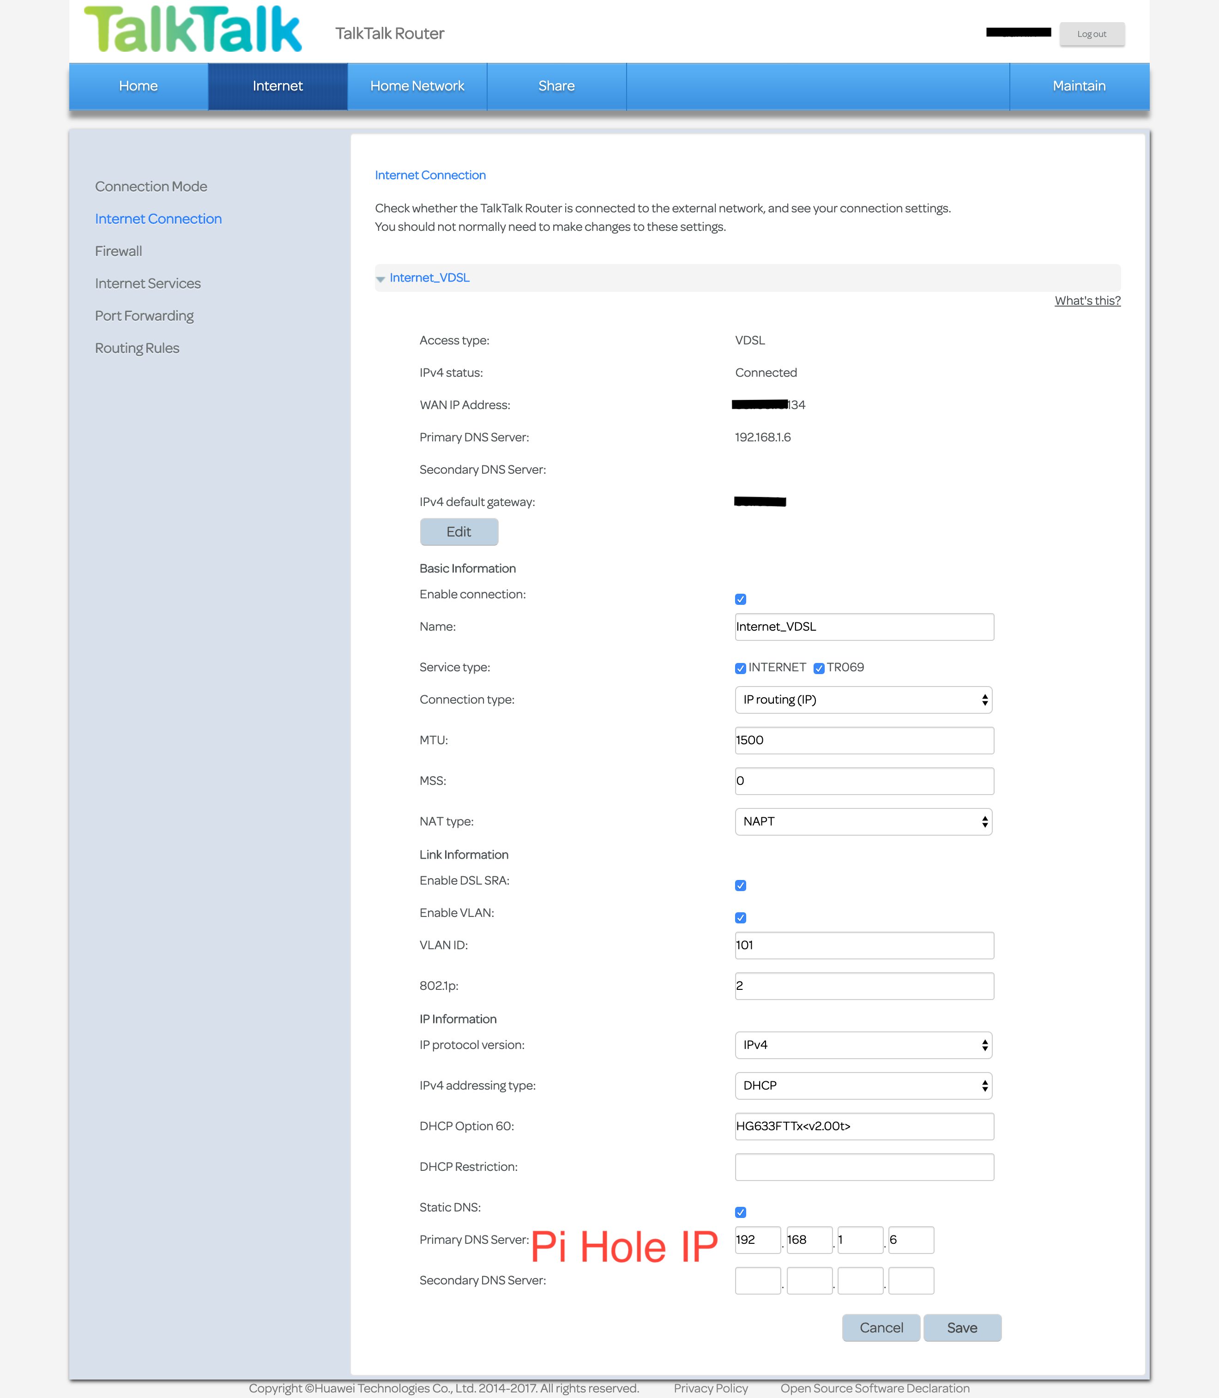The height and width of the screenshot is (1398, 1219).
Task: Open the Privacy Policy link
Action: click(x=711, y=1388)
